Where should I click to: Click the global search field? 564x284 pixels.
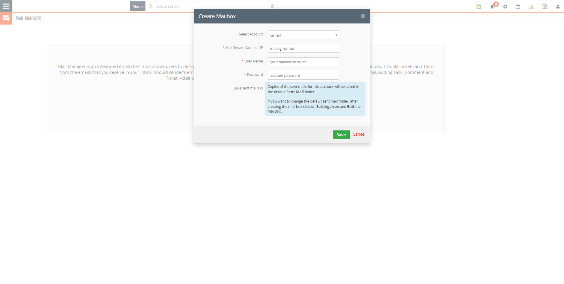(x=211, y=6)
